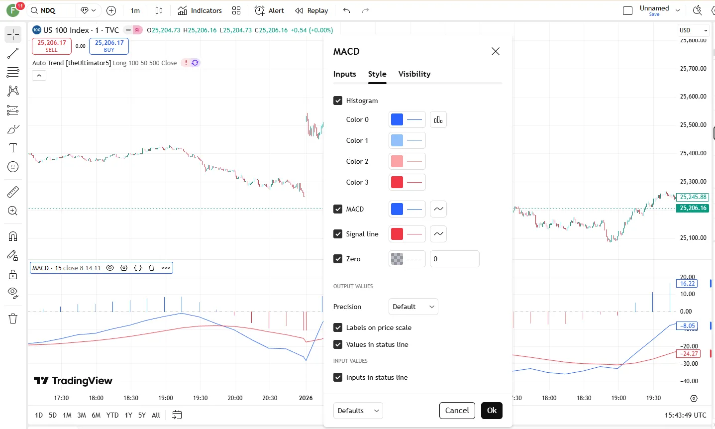The width and height of the screenshot is (715, 429).
Task: Open the Color 3 red swatch
Action: click(397, 182)
